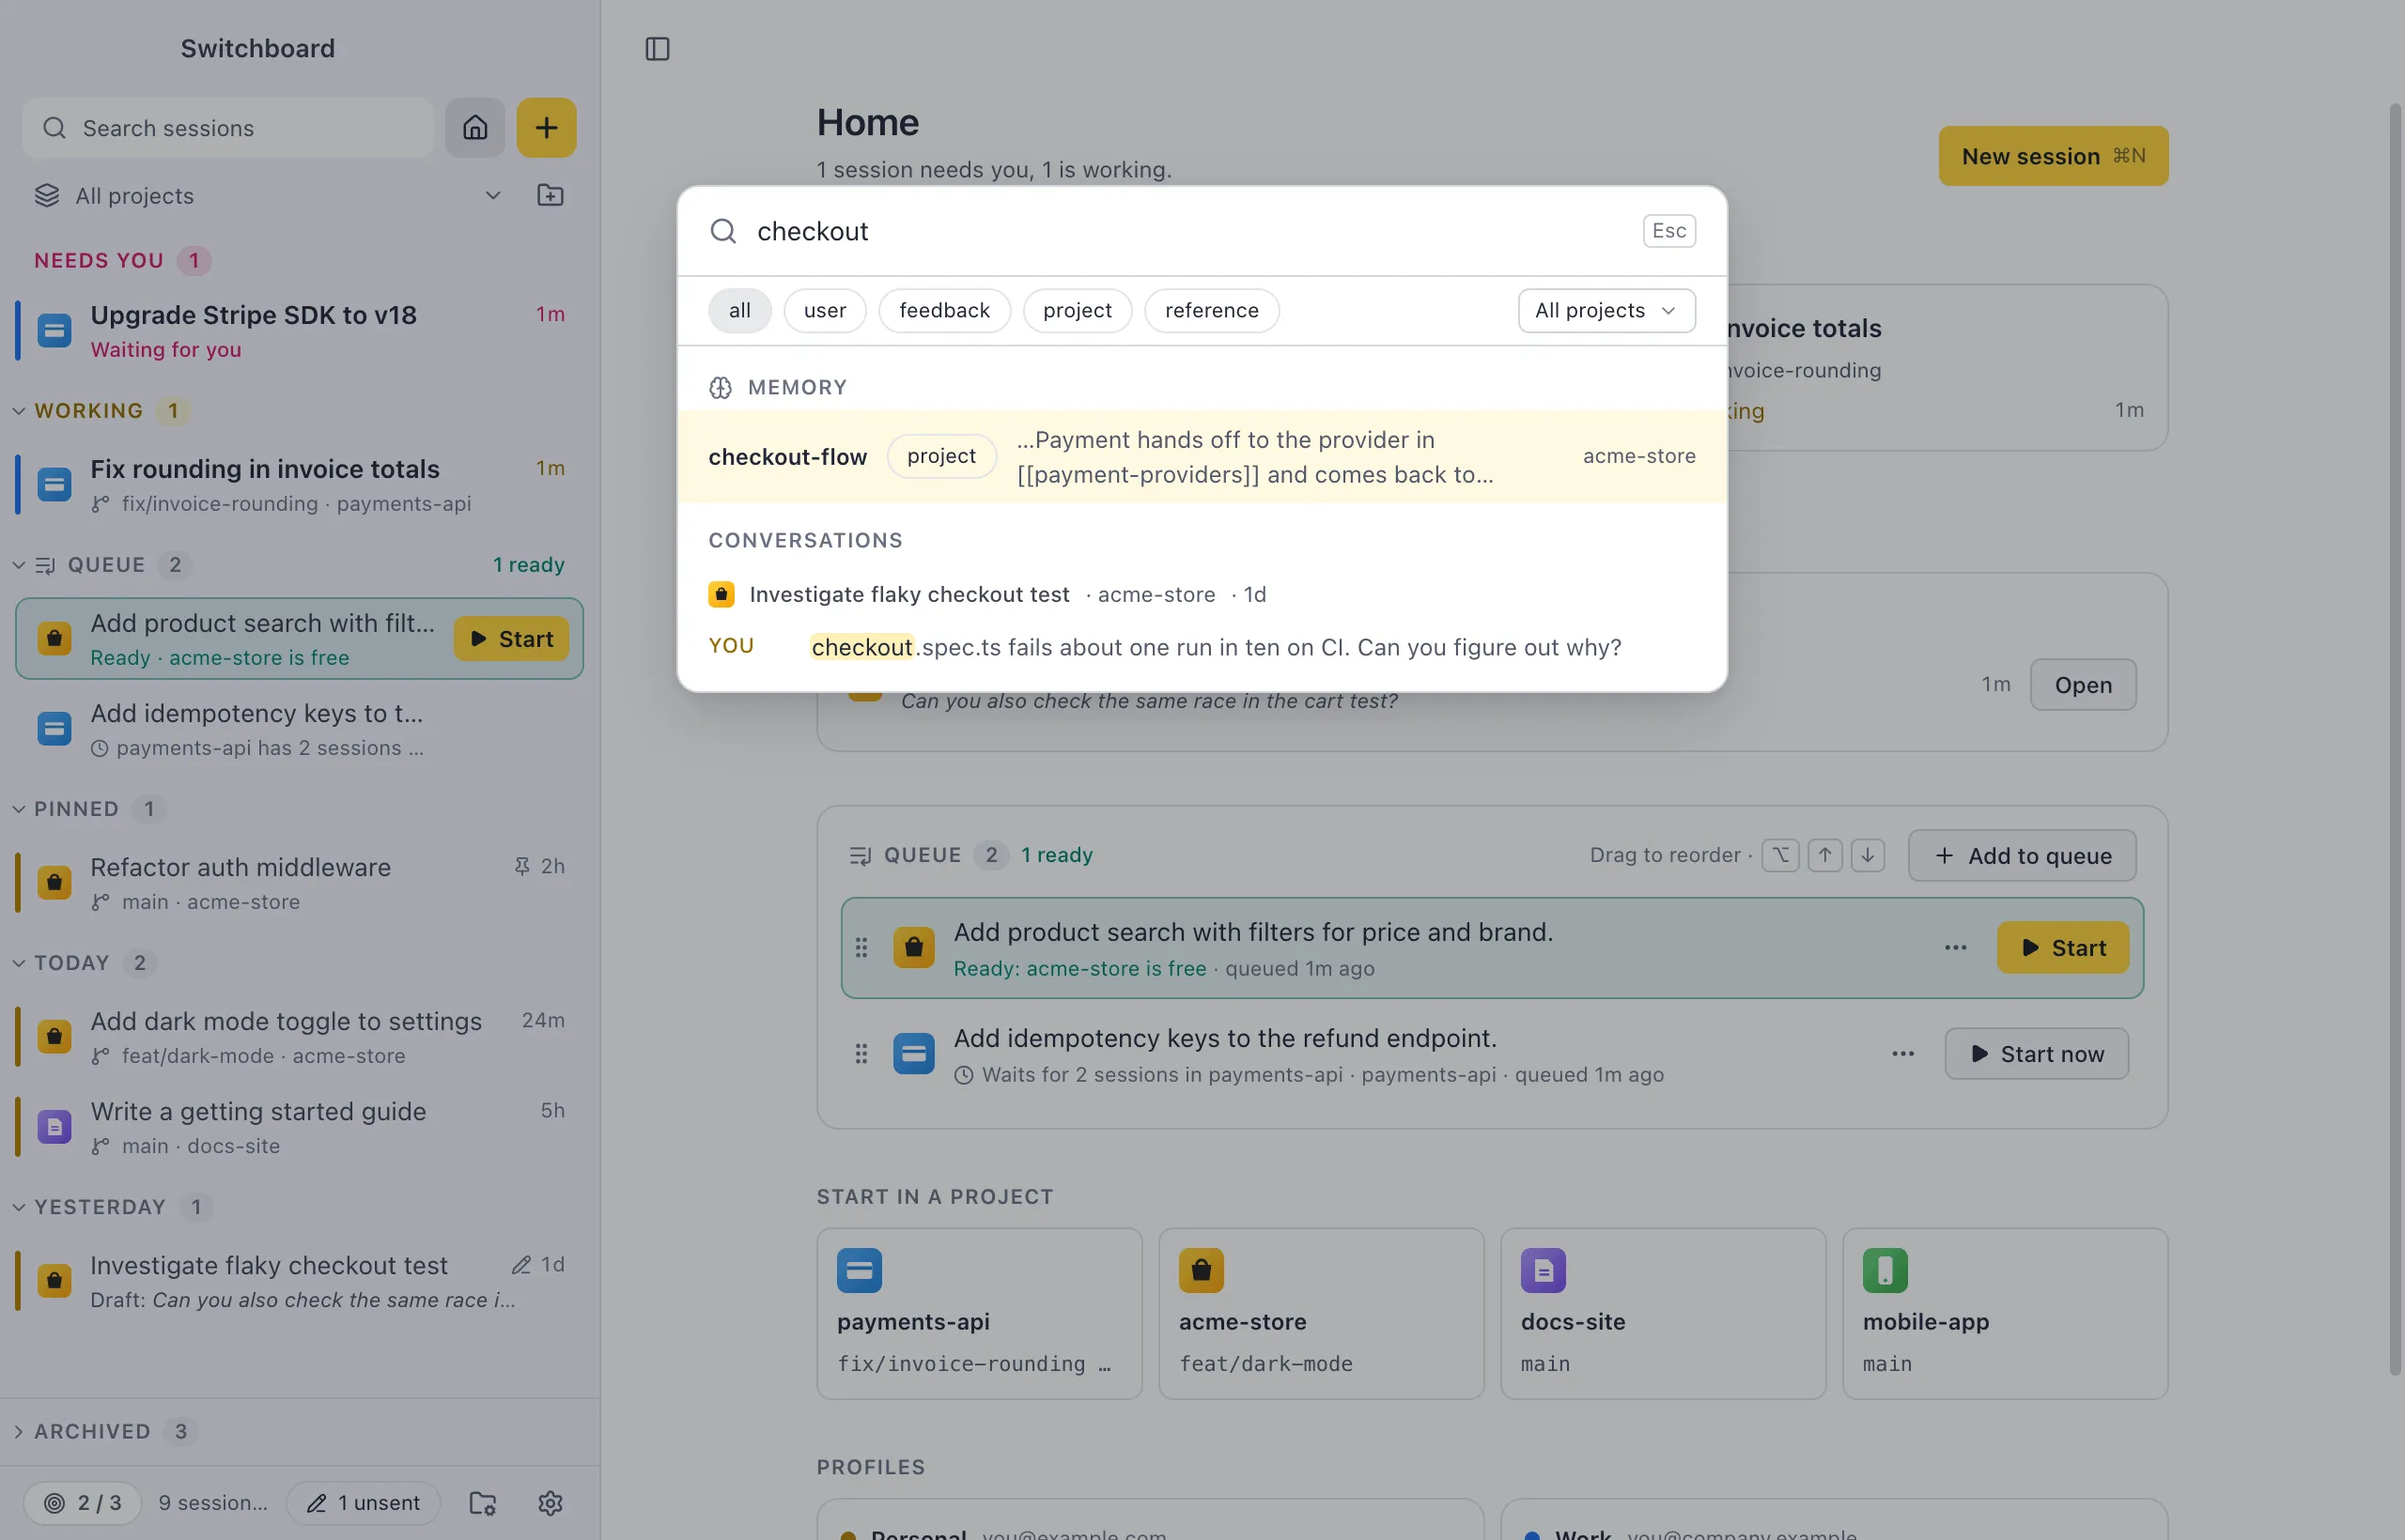
Task: Open settings gear in sidebar footer
Action: [551, 1503]
